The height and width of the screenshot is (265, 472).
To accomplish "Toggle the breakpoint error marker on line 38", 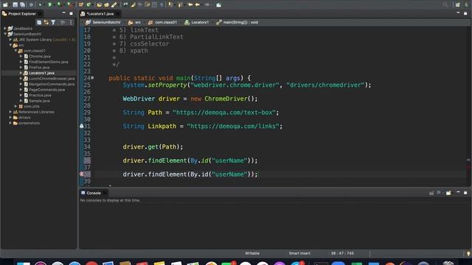I will pos(82,174).
